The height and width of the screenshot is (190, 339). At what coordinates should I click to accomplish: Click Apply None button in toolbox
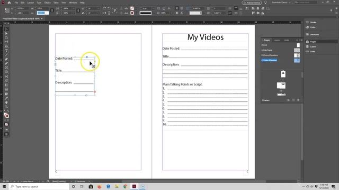pyautogui.click(x=6, y=125)
